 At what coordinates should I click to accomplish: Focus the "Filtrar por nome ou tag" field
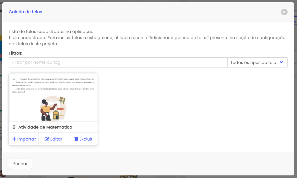pyautogui.click(x=118, y=62)
